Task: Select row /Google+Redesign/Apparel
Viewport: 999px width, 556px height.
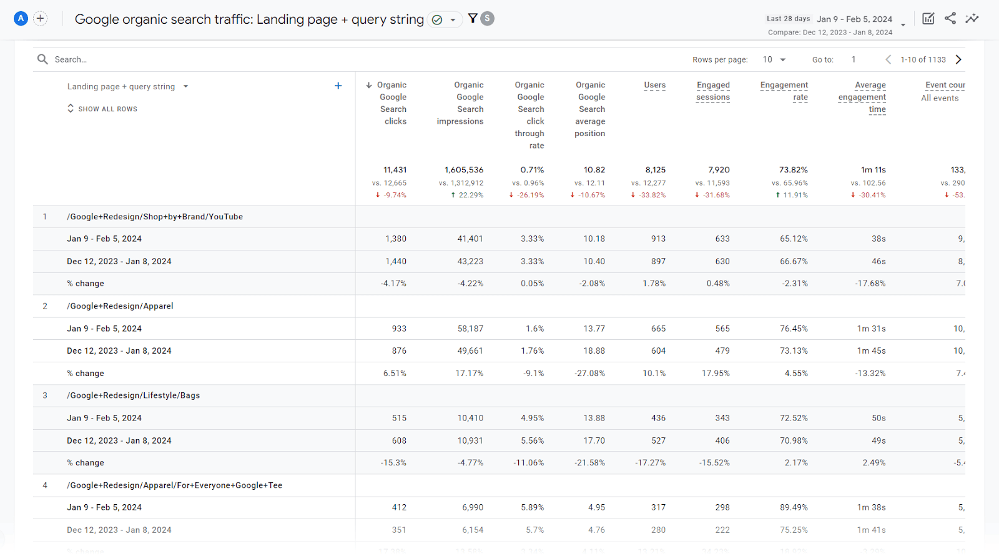Action: click(x=120, y=306)
